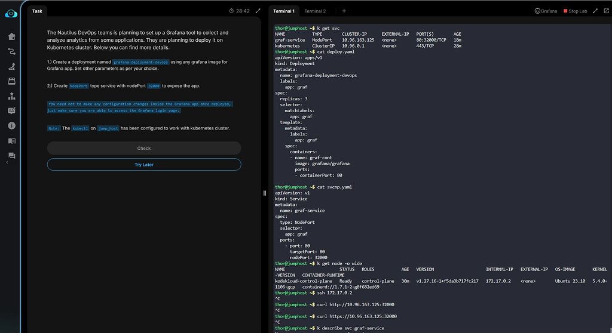Viewport: 612px width, 333px height.
Task: Switch to the Terminal 2 tab
Action: 315,11
